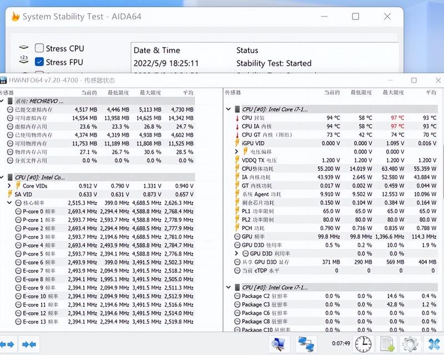The width and height of the screenshot is (444, 355).
Task: Select the PCH 功耗 row
Action: 336,228
